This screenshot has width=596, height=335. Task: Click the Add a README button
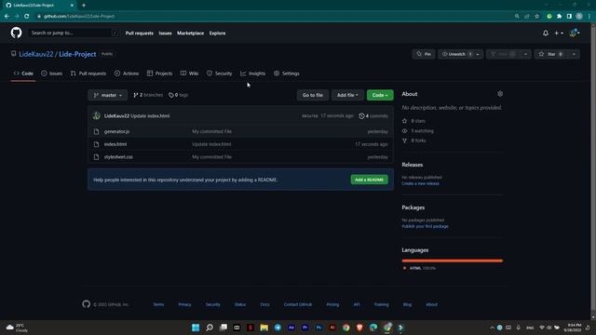click(x=369, y=180)
